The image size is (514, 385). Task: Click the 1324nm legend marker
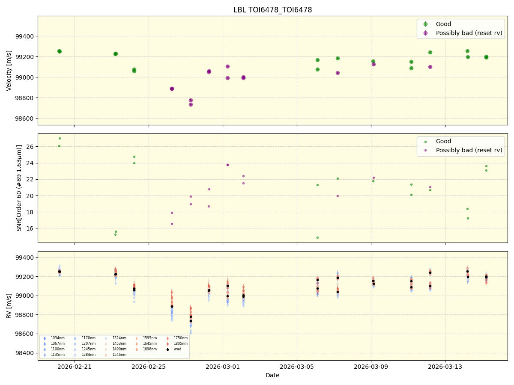106,338
